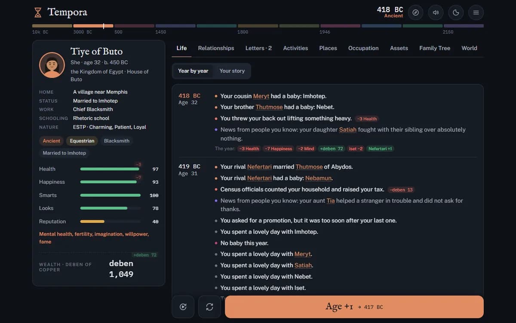
Task: Open the compass explore icon
Action: pyautogui.click(x=415, y=12)
